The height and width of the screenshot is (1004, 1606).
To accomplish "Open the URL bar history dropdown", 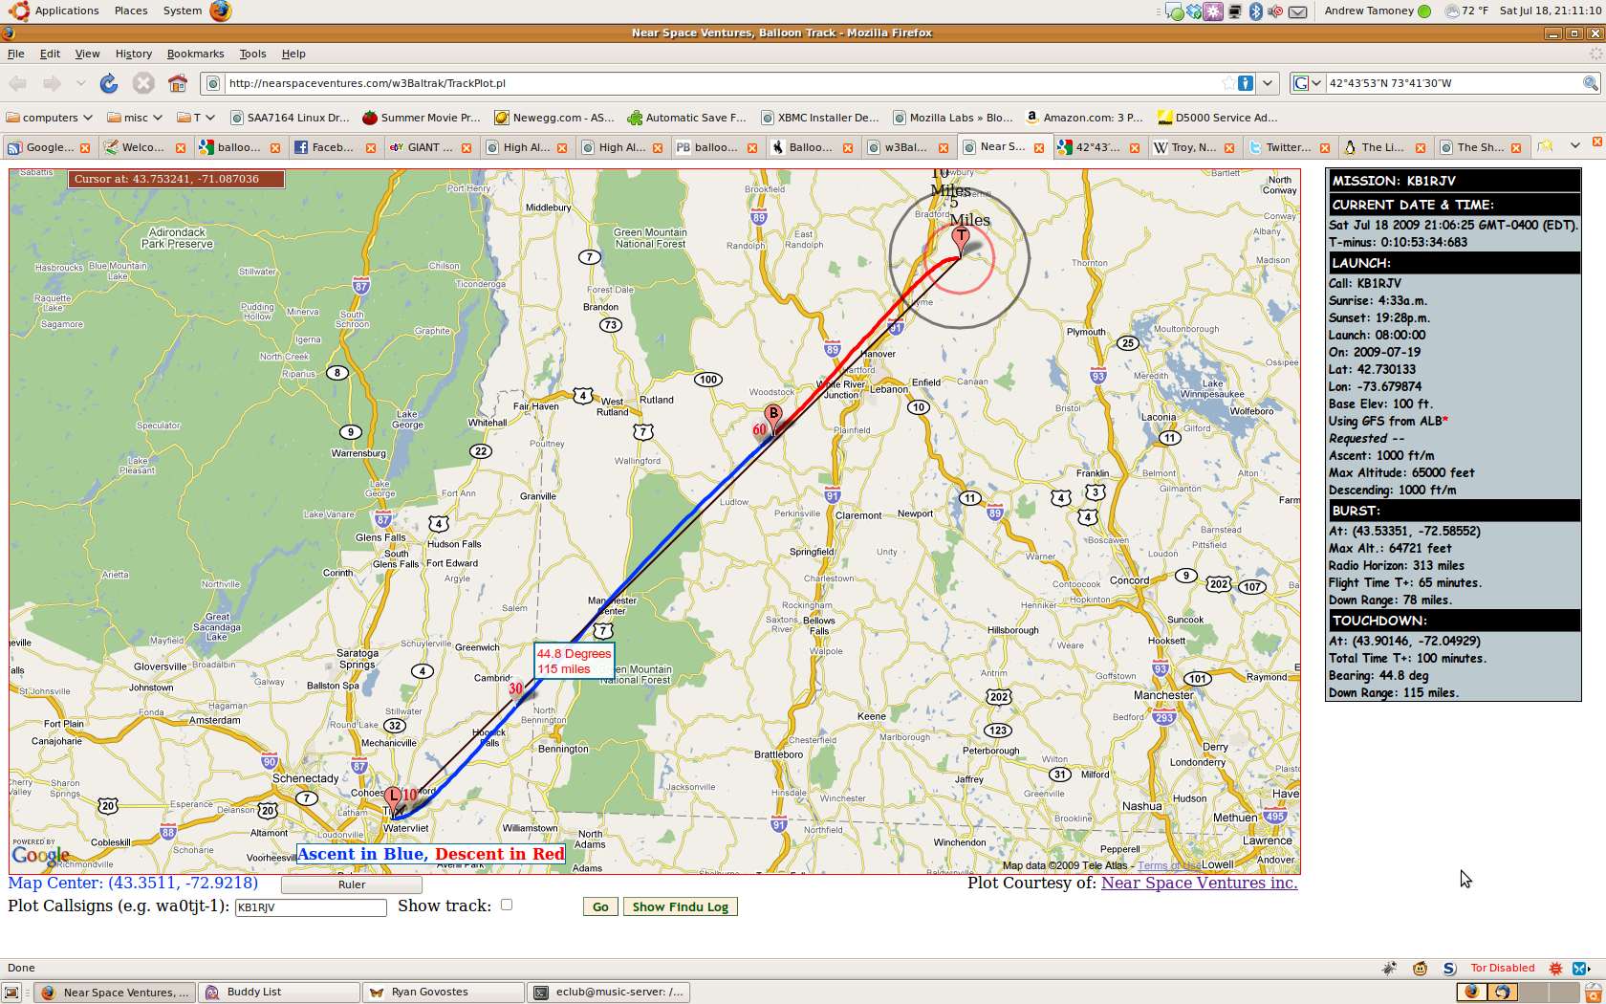I will click(1268, 83).
